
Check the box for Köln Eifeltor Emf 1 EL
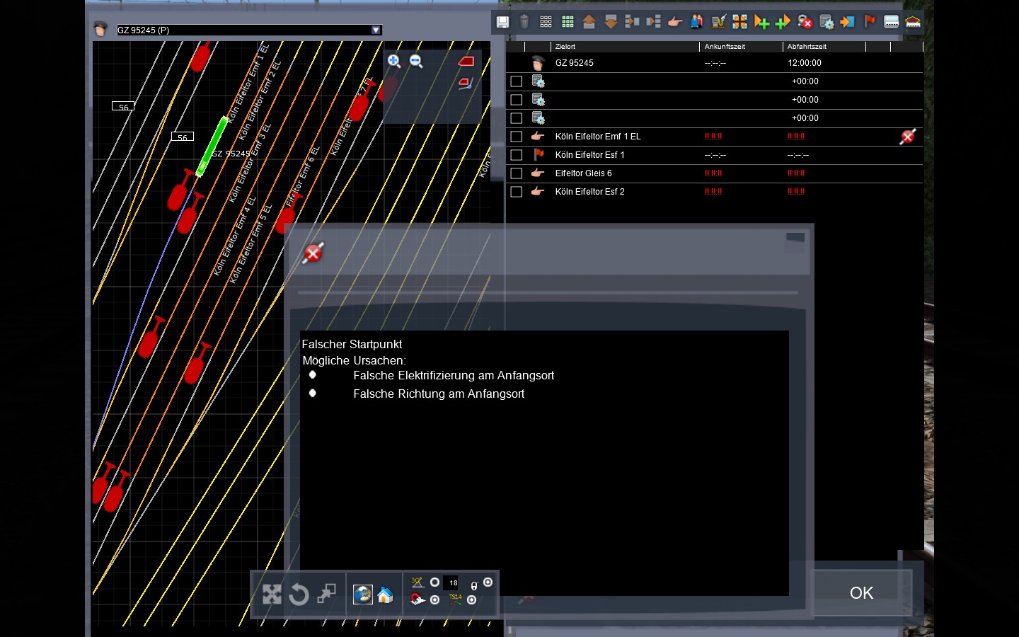[x=517, y=137]
